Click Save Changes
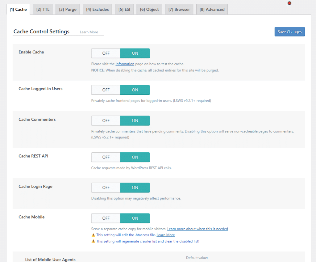This screenshot has width=316, height=262. (289, 32)
